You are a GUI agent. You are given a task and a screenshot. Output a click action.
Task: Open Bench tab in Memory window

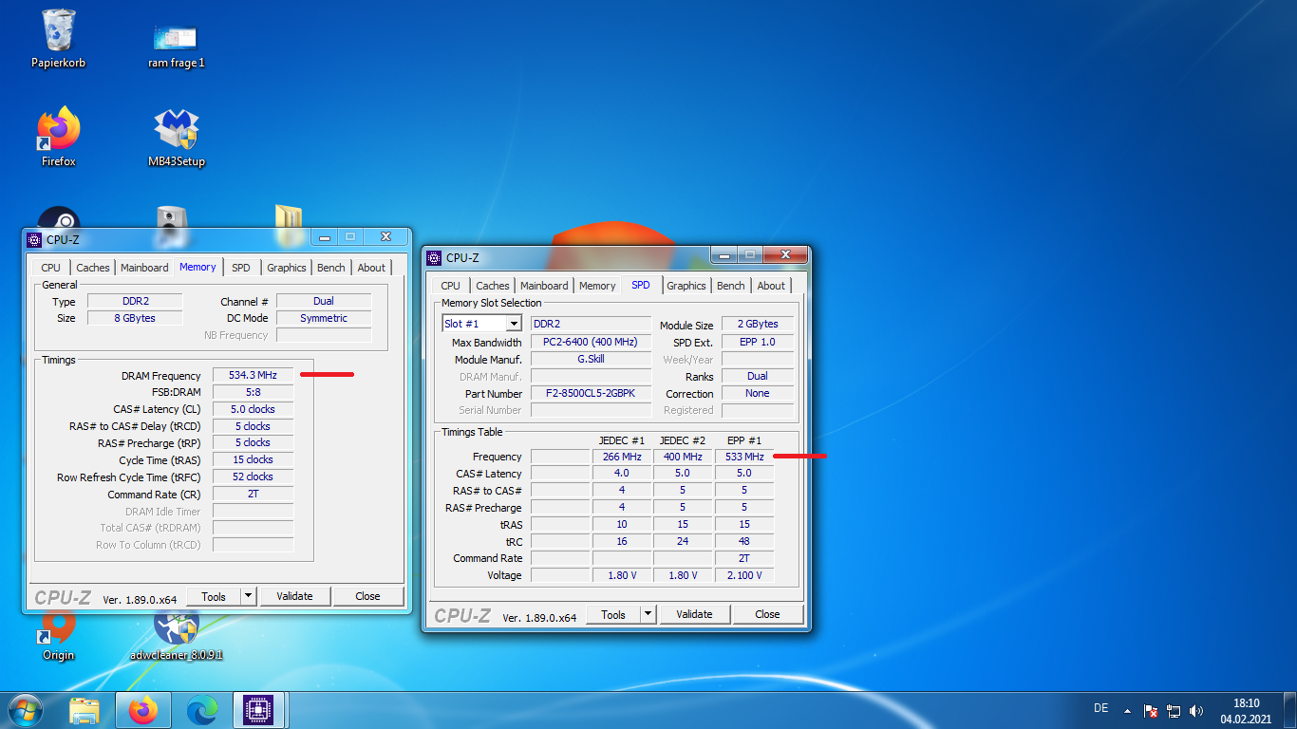coord(331,268)
